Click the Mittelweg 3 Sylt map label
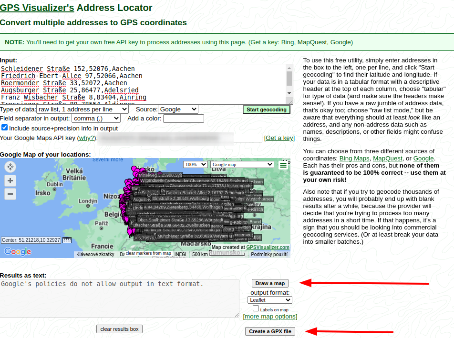 160,175
